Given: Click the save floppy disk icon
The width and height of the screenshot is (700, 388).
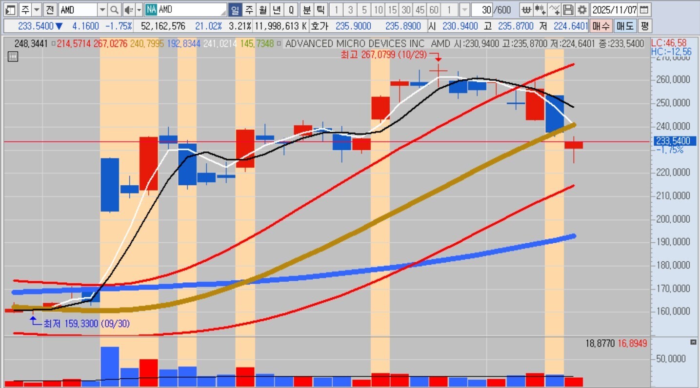Looking at the screenshot, I should [568, 9].
